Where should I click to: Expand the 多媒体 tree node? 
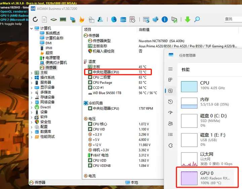[32, 93]
